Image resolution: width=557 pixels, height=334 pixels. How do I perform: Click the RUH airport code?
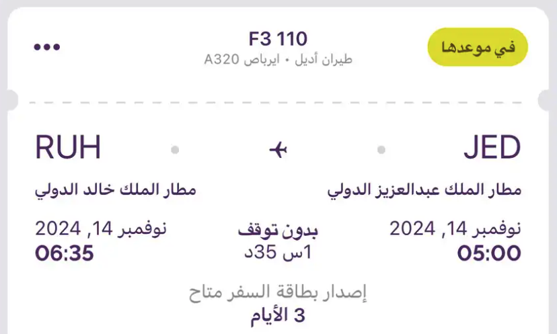tap(68, 149)
